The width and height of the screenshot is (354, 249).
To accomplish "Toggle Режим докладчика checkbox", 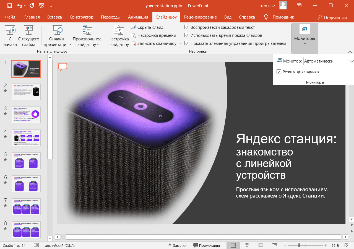I will coord(279,72).
